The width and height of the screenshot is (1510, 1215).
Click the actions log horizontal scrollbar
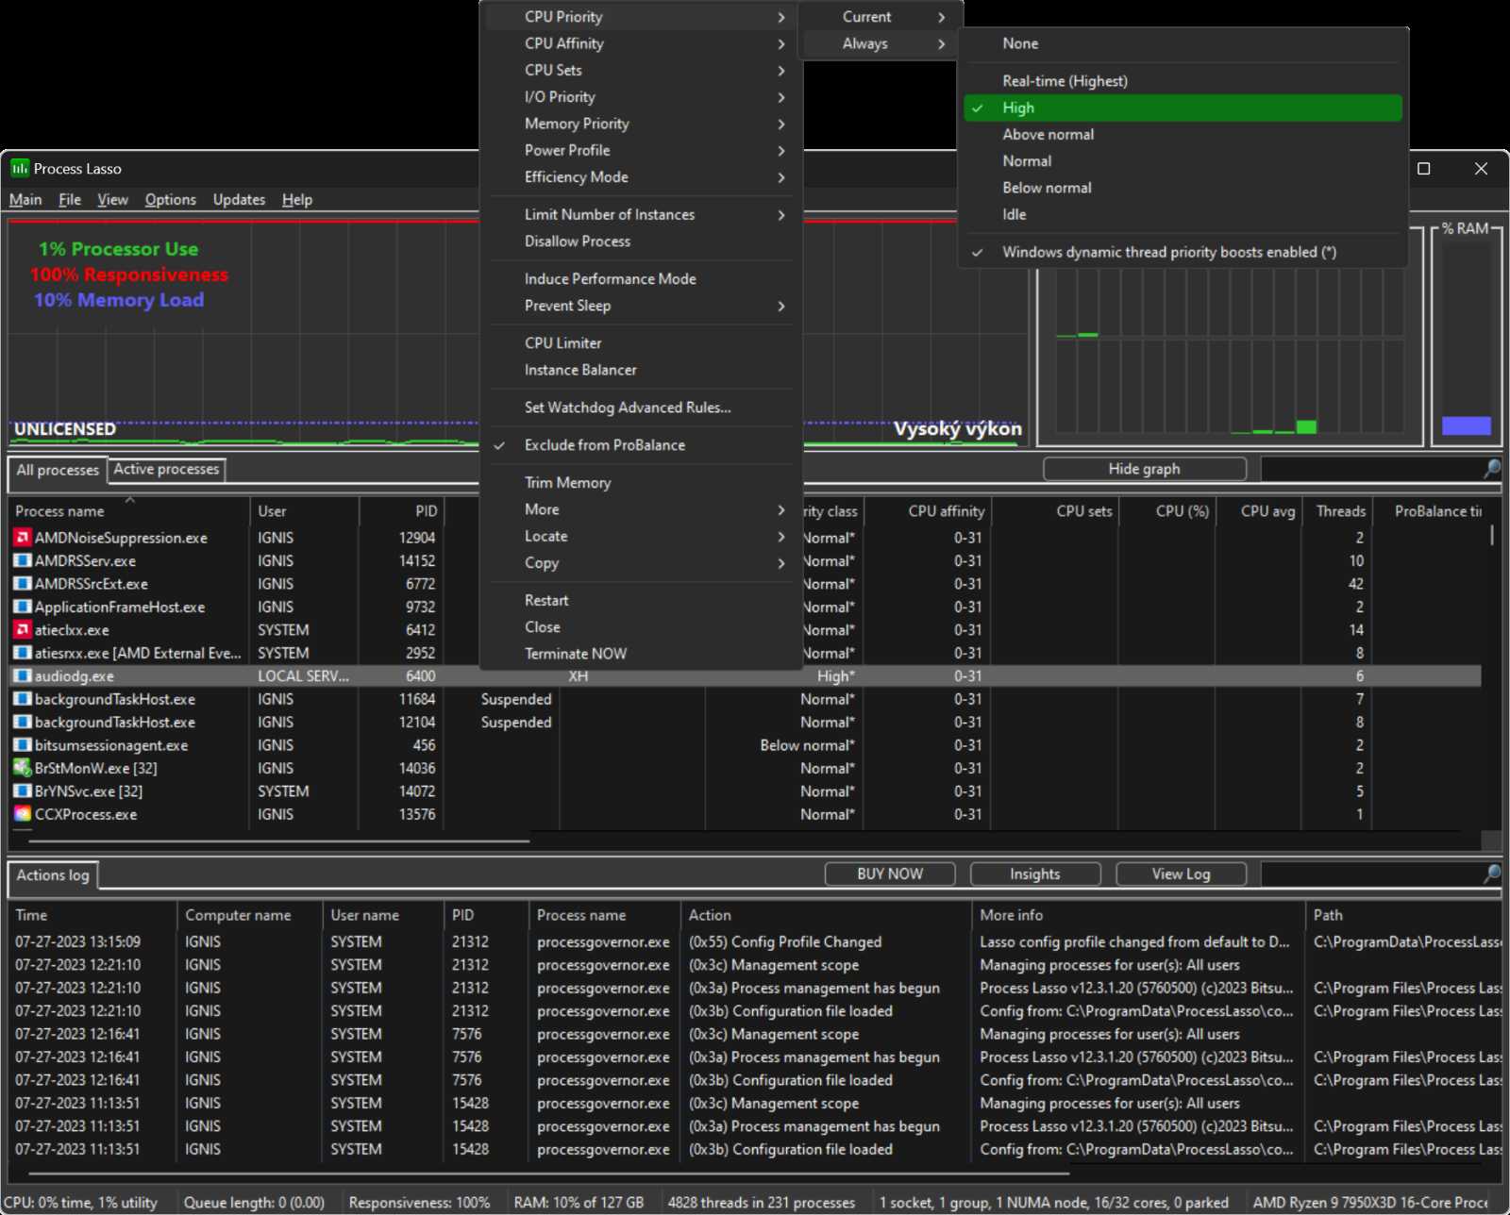coord(547,1173)
